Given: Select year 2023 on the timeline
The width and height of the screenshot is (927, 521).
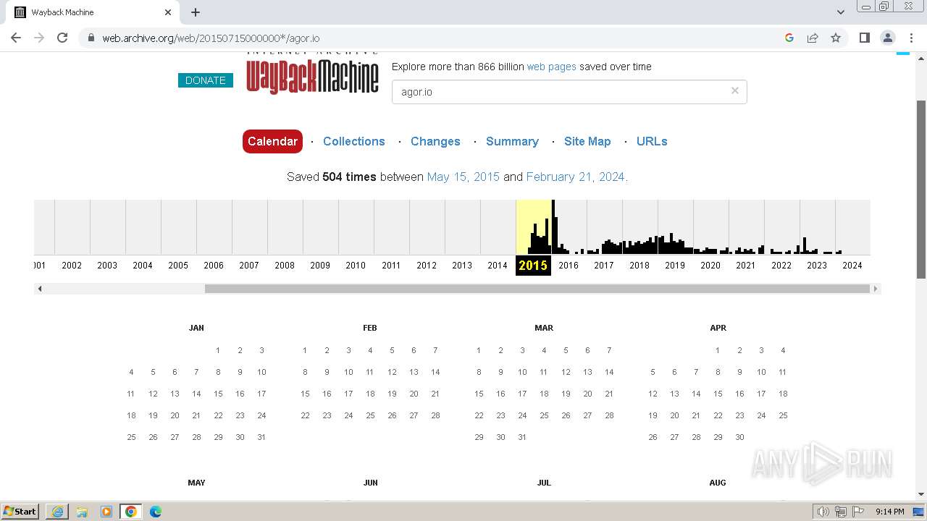Looking at the screenshot, I should 817,265.
